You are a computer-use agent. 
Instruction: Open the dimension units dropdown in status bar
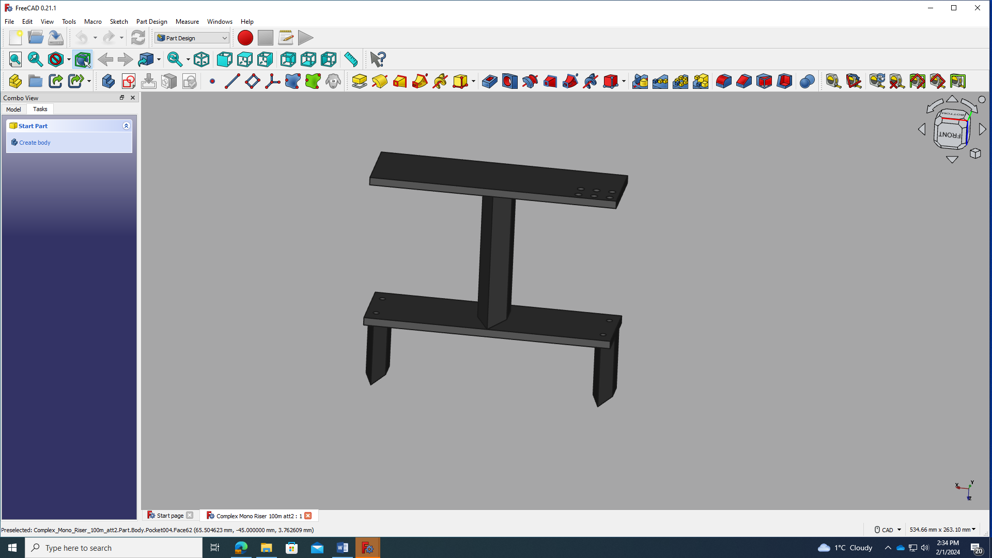tap(942, 530)
